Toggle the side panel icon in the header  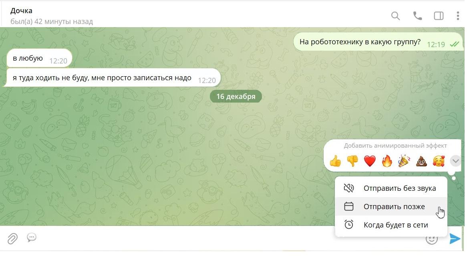coord(439,16)
